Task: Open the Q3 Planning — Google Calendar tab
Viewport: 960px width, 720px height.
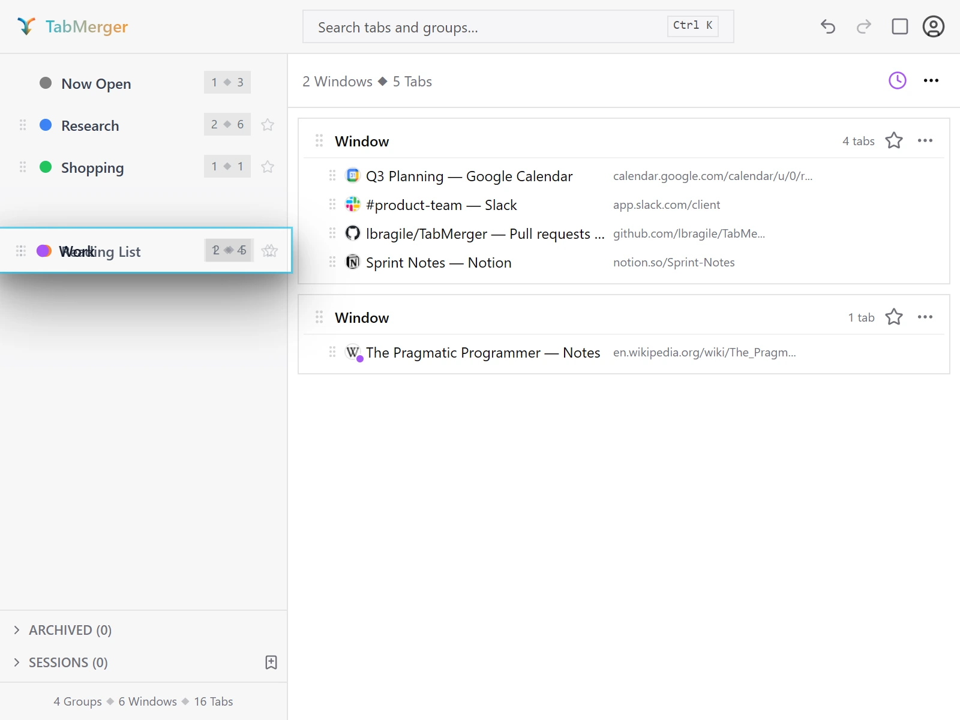Action: point(469,176)
